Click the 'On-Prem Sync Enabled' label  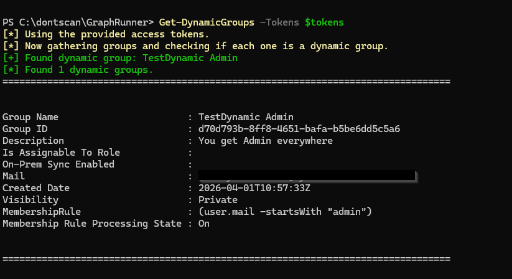coord(58,164)
